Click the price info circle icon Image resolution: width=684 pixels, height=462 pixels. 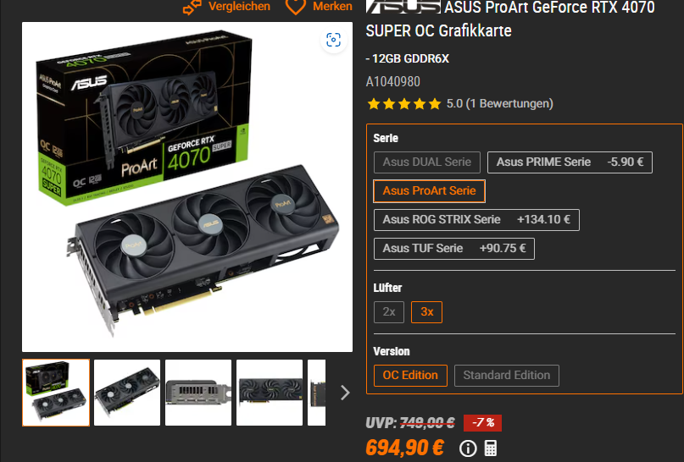point(468,448)
